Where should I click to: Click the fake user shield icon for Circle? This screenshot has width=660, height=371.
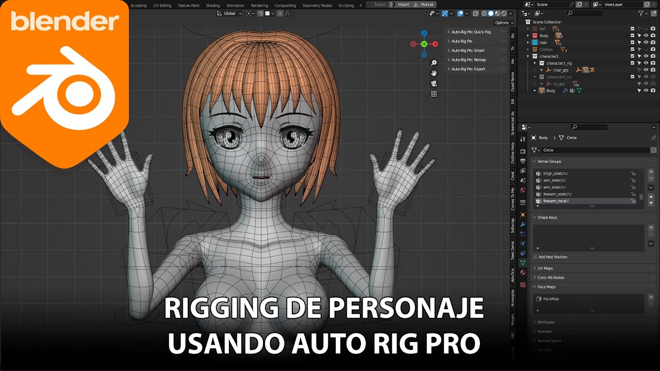click(x=653, y=150)
